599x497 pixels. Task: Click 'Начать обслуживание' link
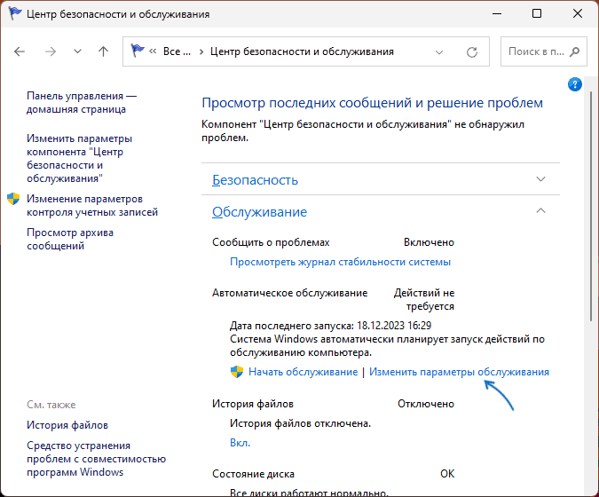[x=303, y=372]
